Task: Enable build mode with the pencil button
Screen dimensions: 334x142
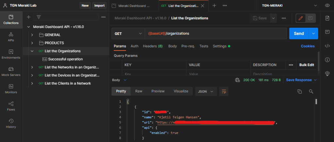Action: coord(301,18)
